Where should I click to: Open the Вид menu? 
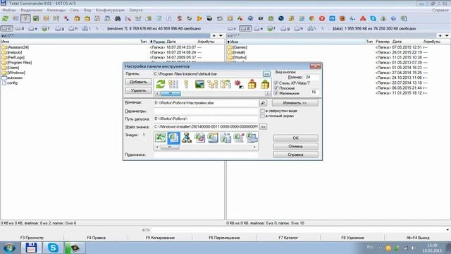coord(87,10)
